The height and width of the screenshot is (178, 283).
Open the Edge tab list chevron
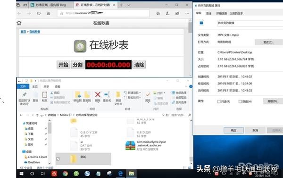[129, 5]
